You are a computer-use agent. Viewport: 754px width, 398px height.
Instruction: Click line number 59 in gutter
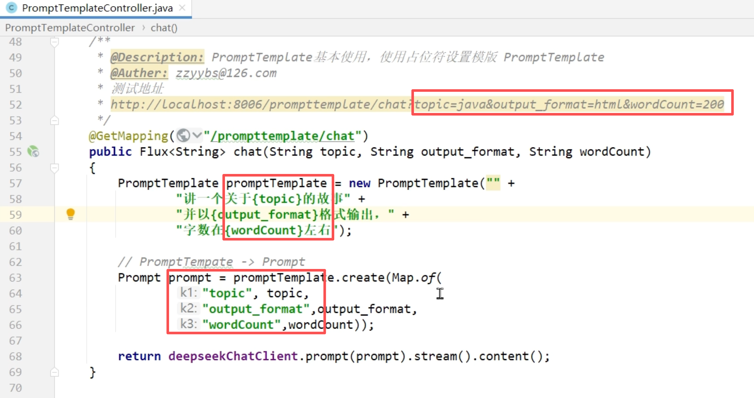coord(15,215)
